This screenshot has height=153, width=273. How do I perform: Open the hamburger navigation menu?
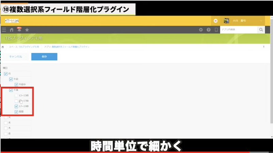[x=4, y=30]
